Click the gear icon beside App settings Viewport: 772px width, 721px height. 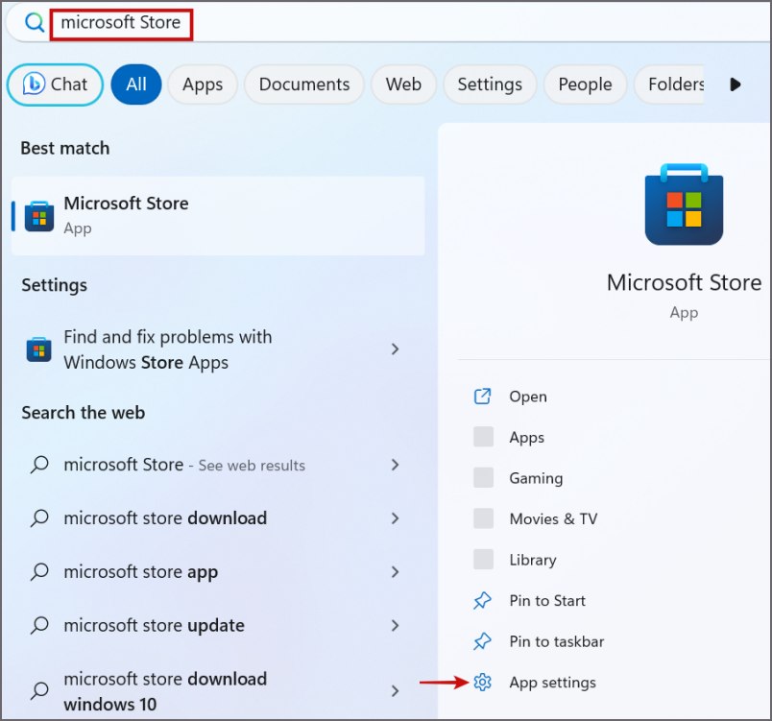(x=482, y=683)
